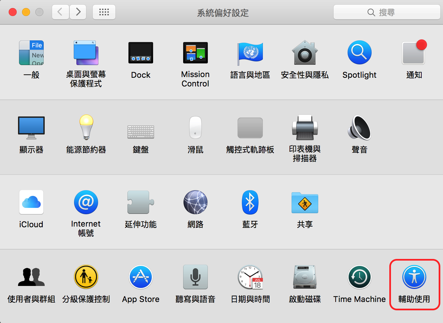Click the back arrow in toolbar

tap(60, 12)
